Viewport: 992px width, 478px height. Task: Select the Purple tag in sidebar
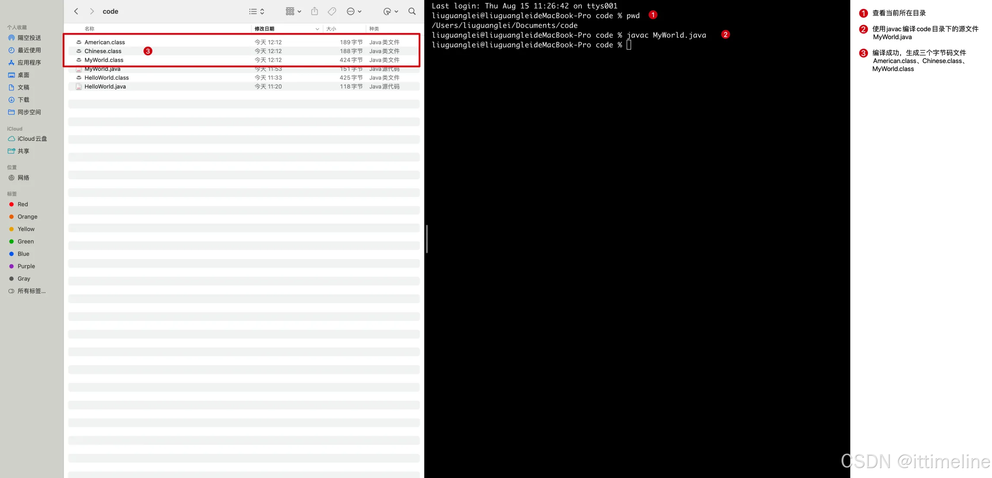(26, 266)
